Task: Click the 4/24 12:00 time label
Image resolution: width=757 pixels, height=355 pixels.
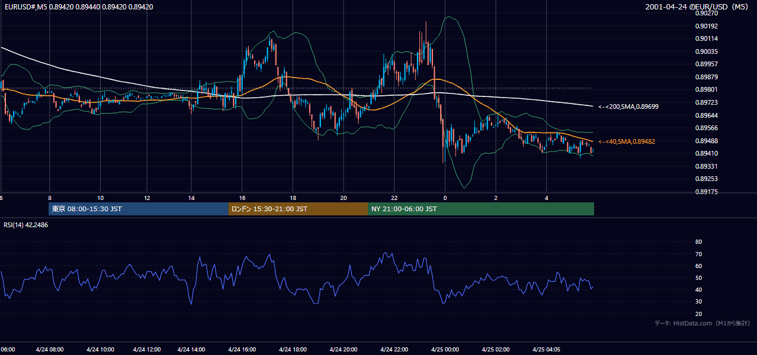Action: 146,350
